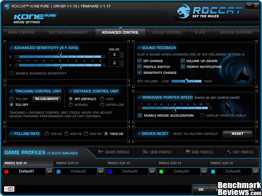This screenshot has height=196, width=262.
Task: Click the red color swatch of Default1
Action: [x=7, y=172]
